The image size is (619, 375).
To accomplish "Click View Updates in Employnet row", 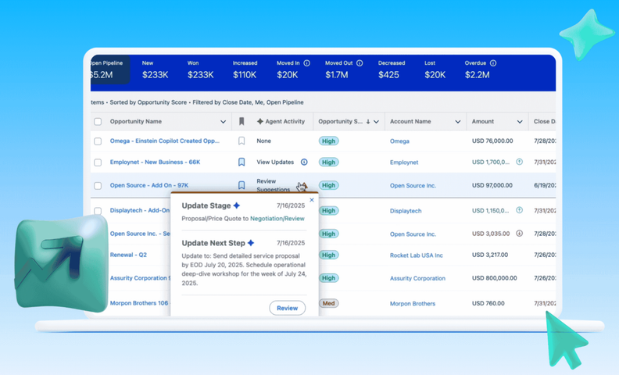I will 275,162.
